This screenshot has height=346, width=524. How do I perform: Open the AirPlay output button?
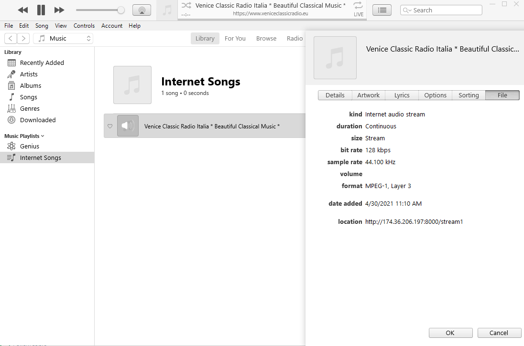[x=142, y=10]
